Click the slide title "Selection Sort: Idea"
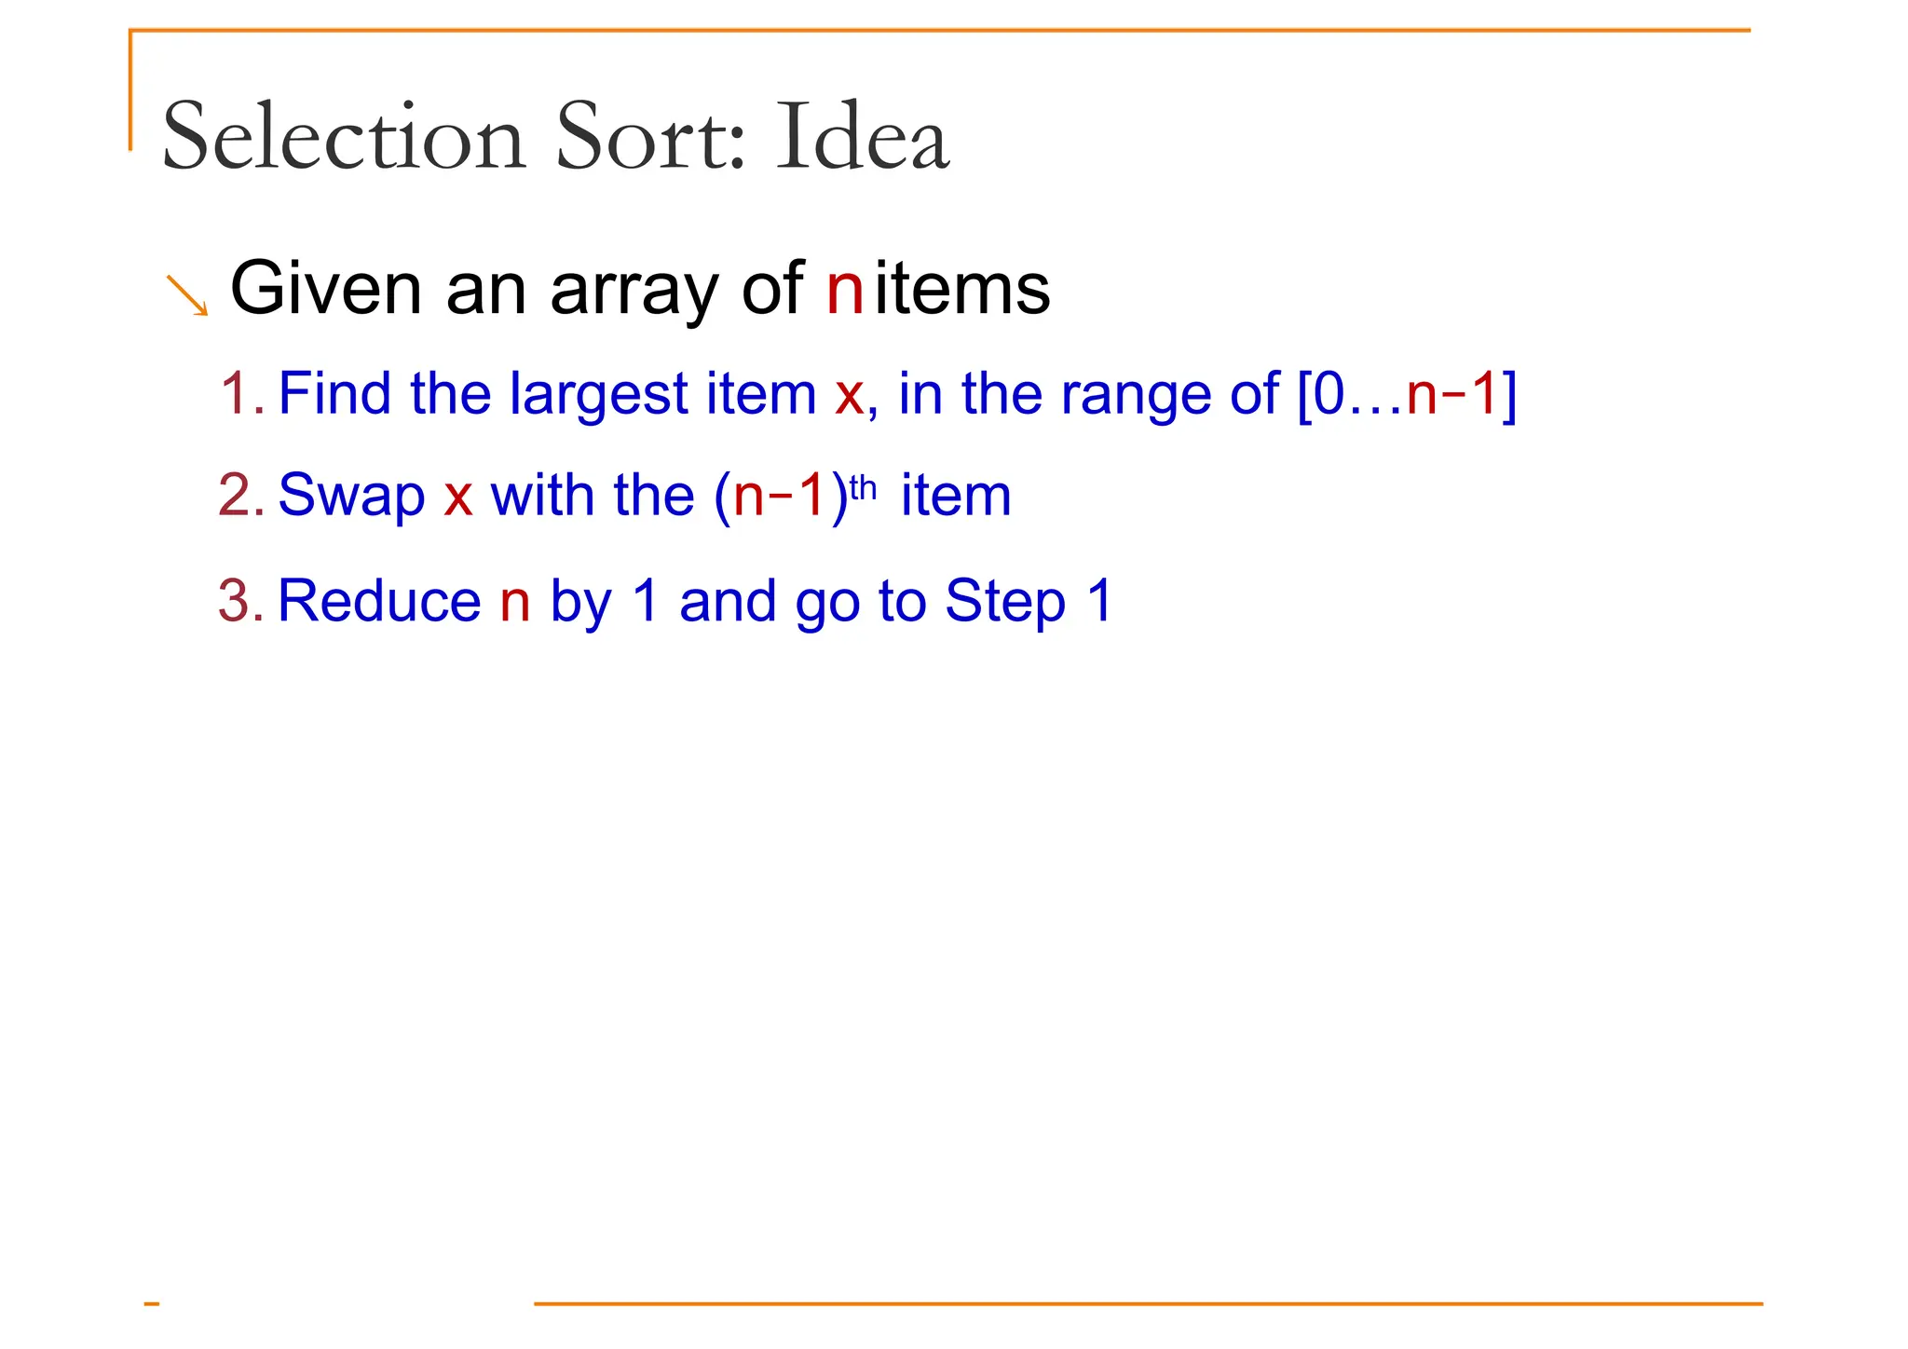Viewport: 1908px width, 1349px height. tap(556, 138)
